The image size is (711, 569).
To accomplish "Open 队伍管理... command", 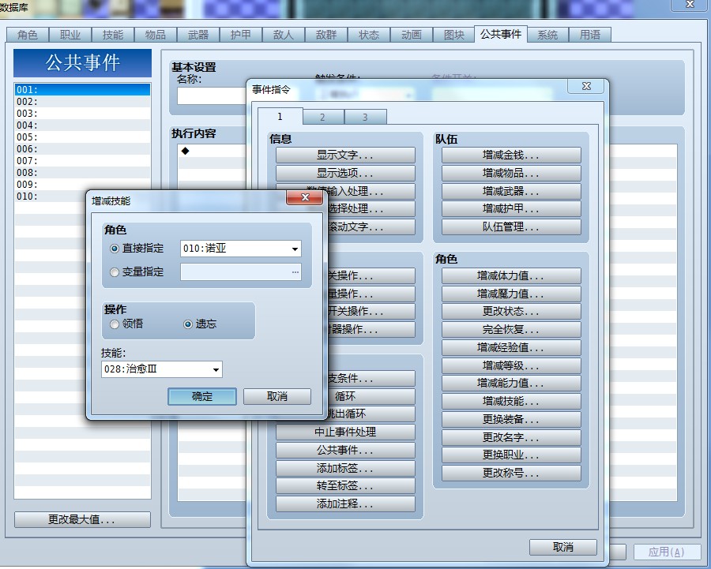I will pos(511,227).
